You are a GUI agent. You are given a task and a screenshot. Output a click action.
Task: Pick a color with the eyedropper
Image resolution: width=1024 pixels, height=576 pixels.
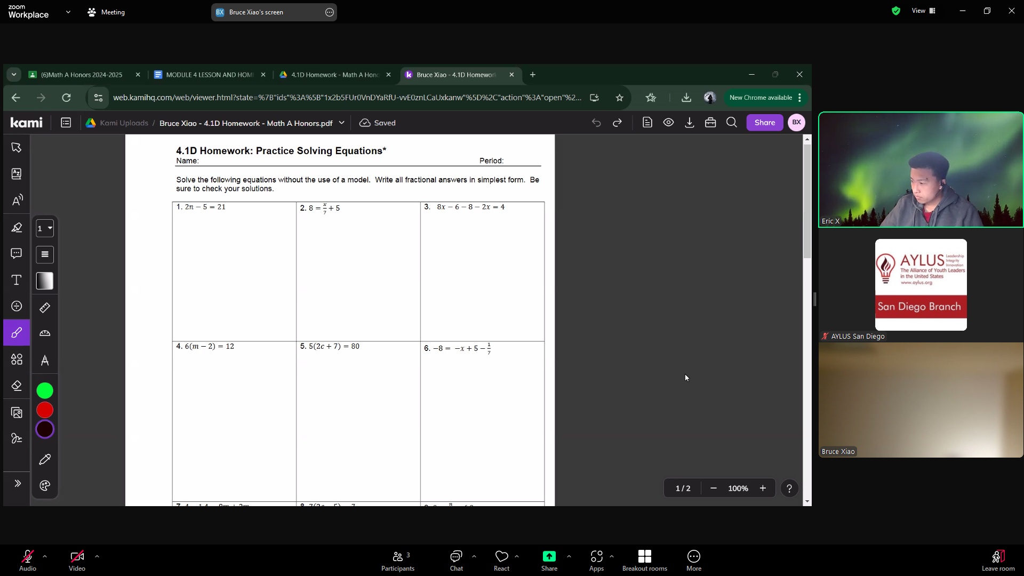point(45,459)
